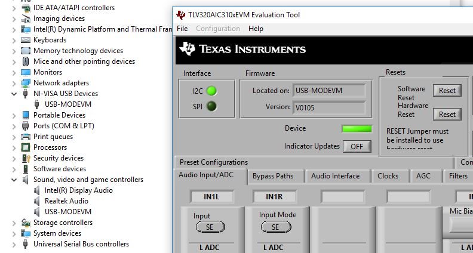This screenshot has height=253, width=473.
Task: Collapse the NI-VISA USB Devices node
Action: point(14,94)
